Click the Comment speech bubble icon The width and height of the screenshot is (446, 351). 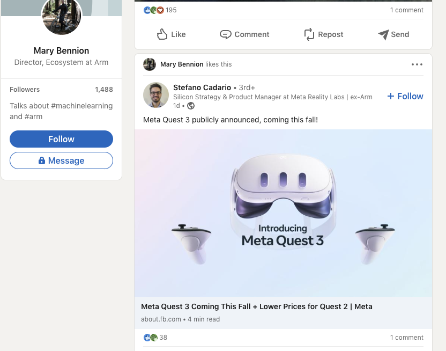[x=226, y=34]
